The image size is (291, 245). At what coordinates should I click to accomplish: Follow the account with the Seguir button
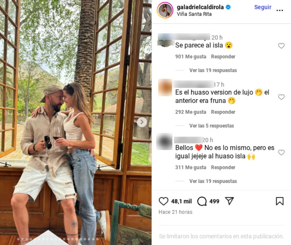263,7
